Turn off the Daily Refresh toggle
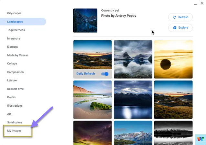Screen dimensions: 206x145 (105, 74)
